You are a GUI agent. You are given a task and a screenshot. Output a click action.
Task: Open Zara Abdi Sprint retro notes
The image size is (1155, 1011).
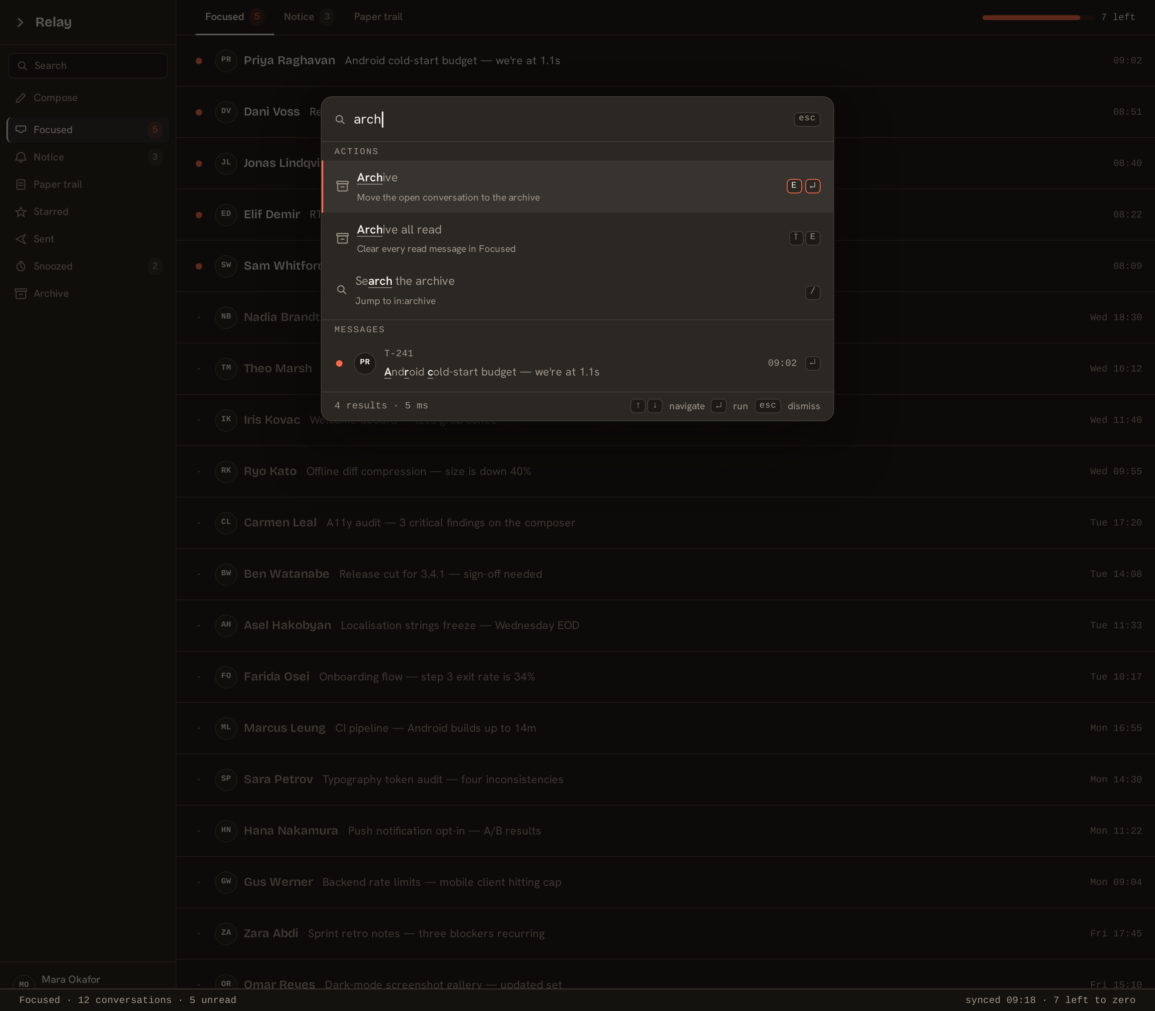coord(665,933)
